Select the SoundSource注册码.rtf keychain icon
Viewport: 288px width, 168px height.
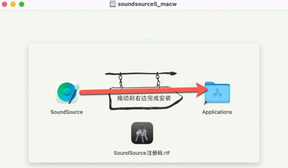point(142,133)
